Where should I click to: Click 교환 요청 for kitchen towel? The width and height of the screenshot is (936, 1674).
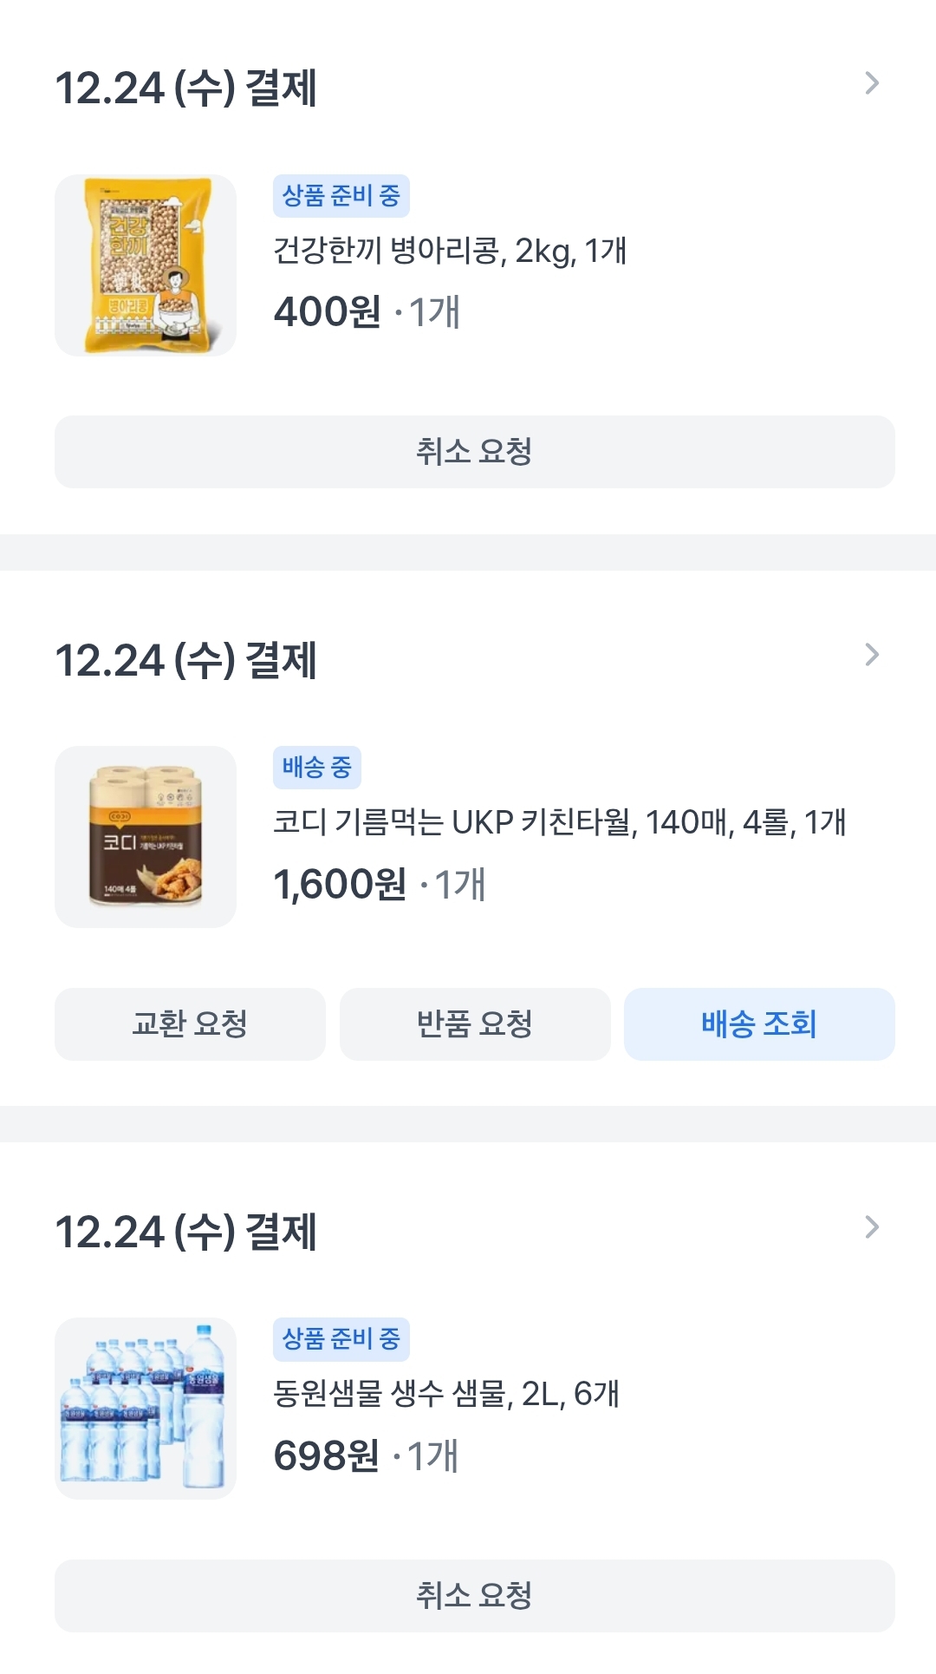point(190,1024)
